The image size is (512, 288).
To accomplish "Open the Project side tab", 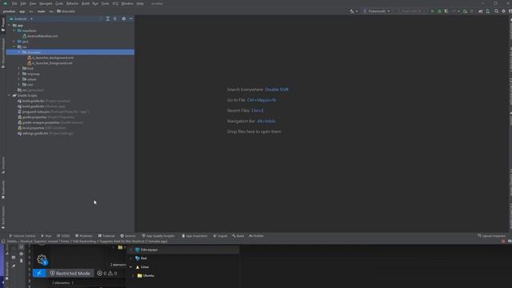I will point(3,24).
